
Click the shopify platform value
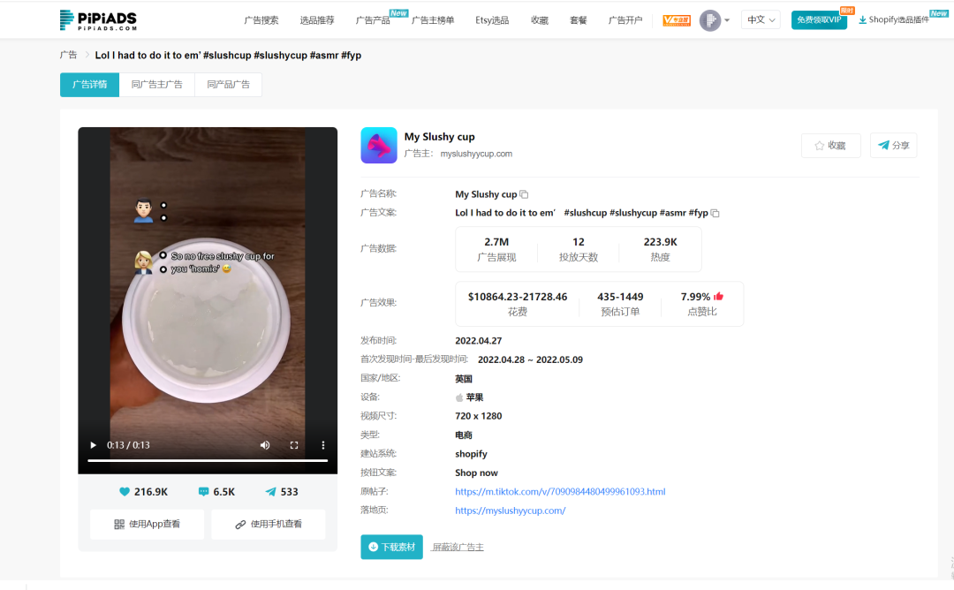471,454
